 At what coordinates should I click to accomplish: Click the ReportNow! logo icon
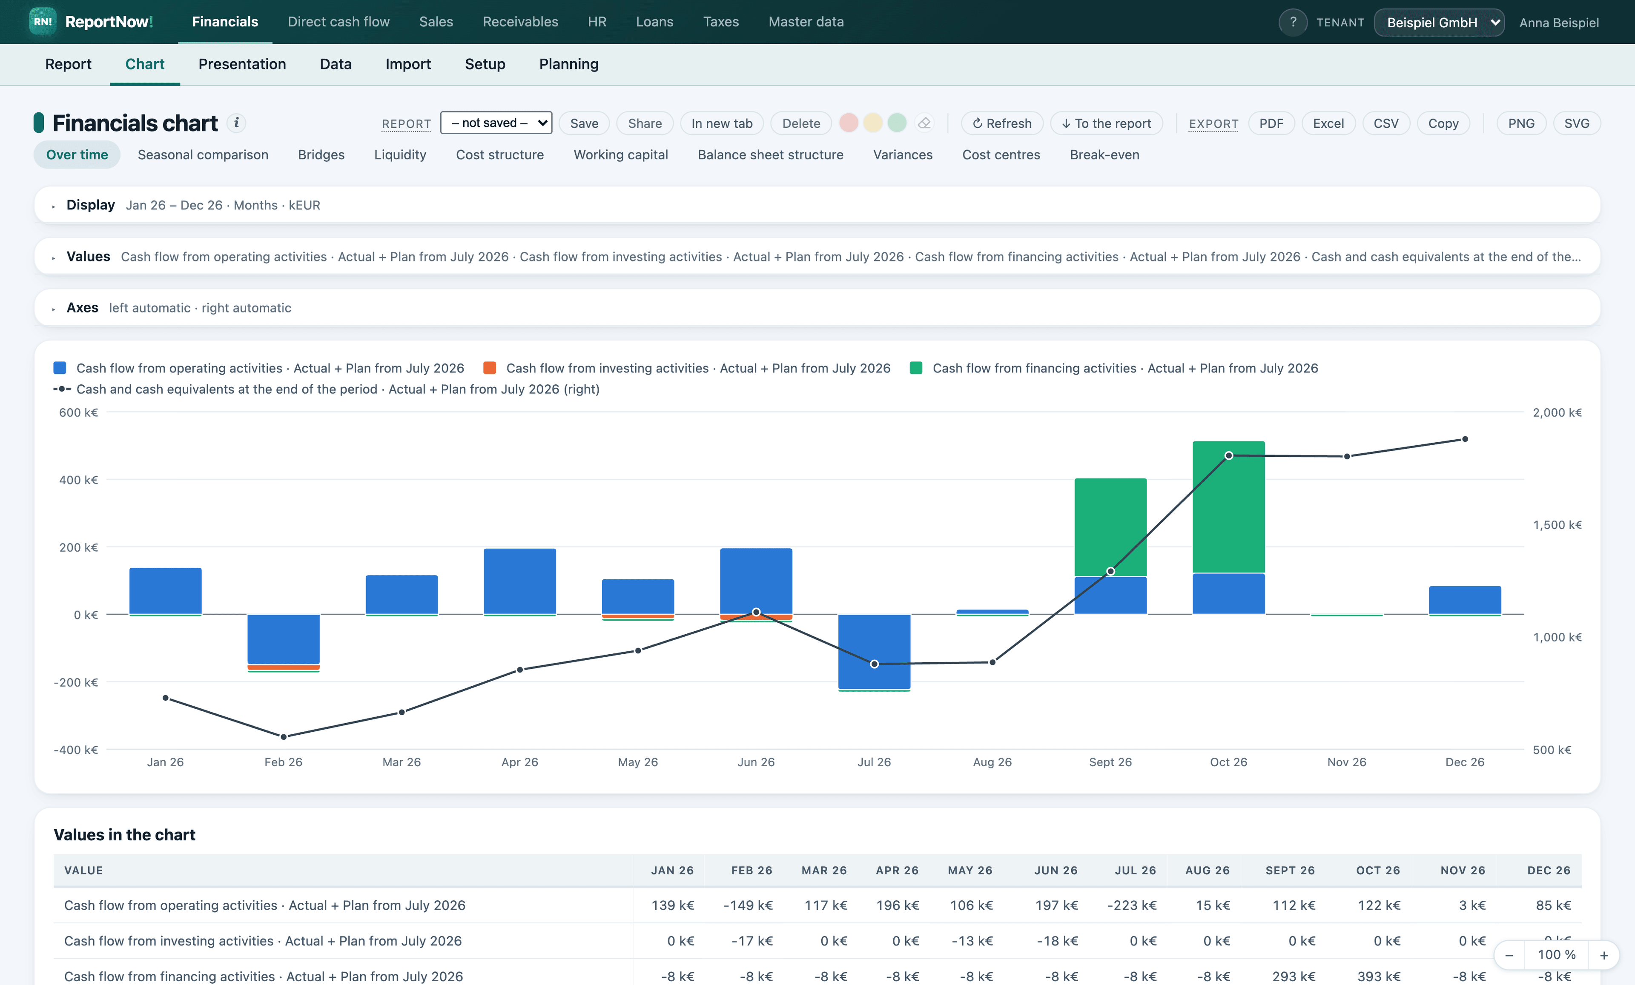[43, 22]
